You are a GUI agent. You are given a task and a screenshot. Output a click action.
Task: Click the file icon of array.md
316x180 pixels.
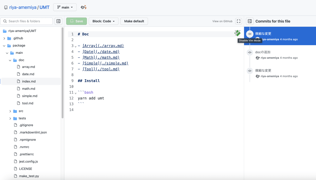[18, 67]
